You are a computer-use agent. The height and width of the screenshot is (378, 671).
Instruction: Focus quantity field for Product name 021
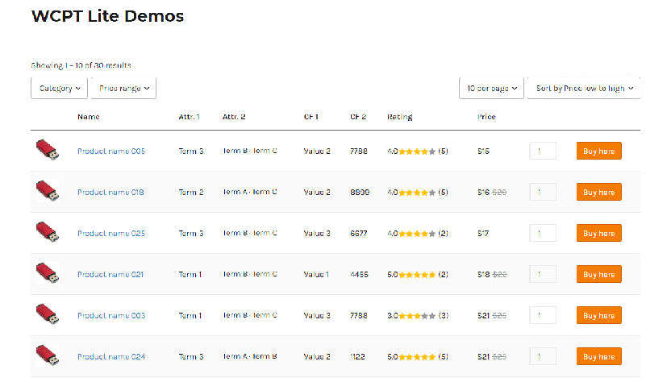tap(543, 274)
